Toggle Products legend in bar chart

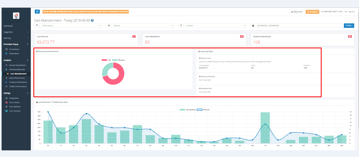click(x=203, y=109)
